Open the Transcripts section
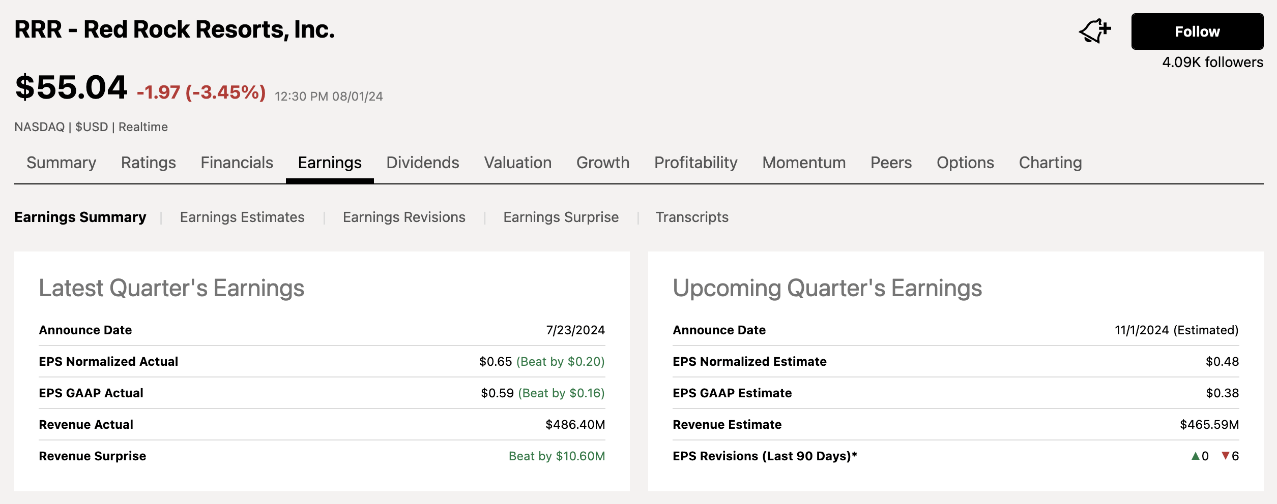1277x504 pixels. click(x=692, y=217)
